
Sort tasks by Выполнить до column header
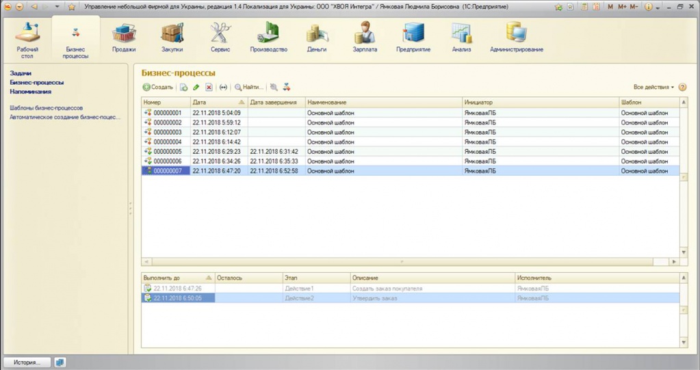(x=178, y=278)
